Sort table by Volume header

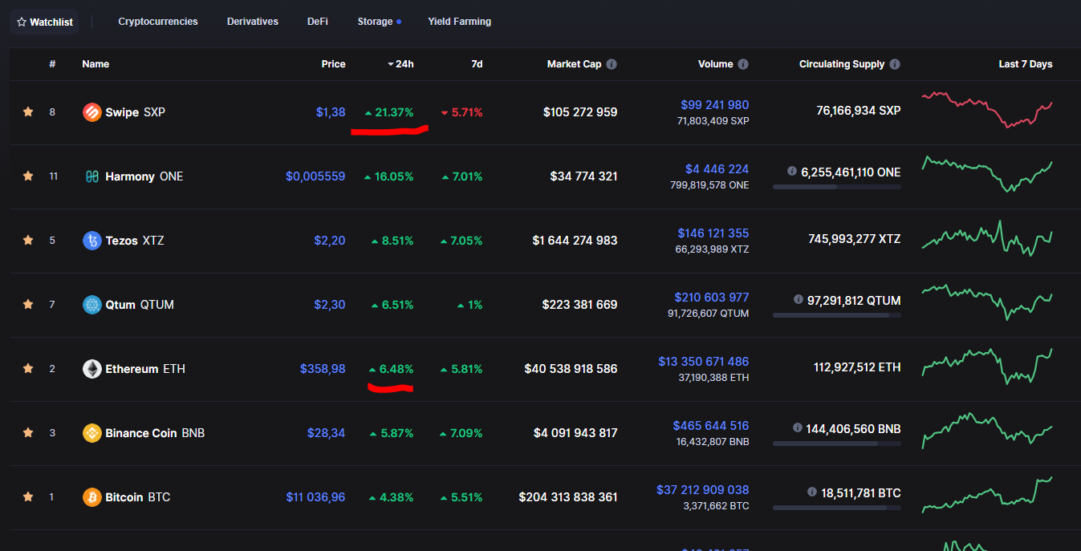coord(715,64)
